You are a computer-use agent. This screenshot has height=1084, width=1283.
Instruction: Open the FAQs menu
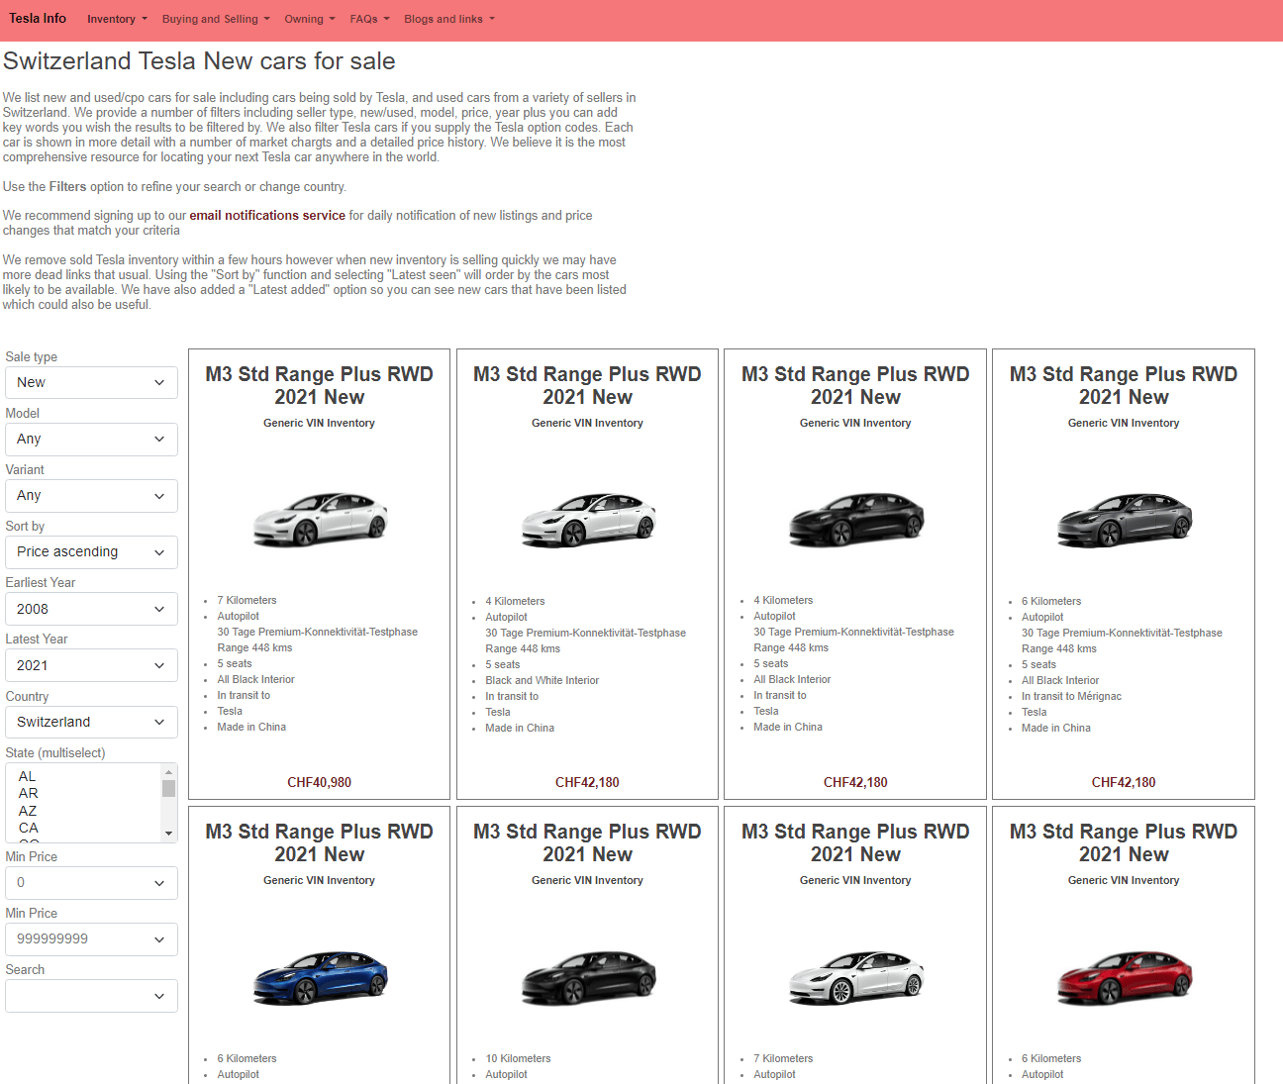368,19
